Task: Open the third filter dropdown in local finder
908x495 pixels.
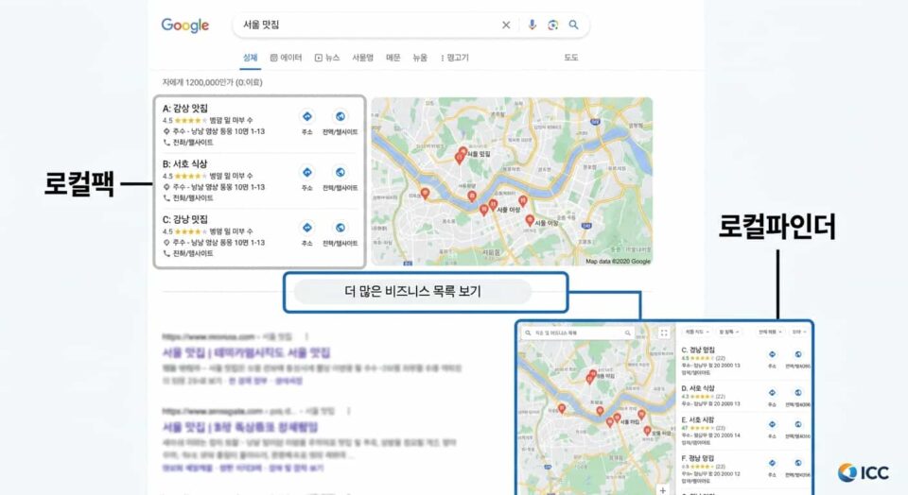Action: pos(771,332)
